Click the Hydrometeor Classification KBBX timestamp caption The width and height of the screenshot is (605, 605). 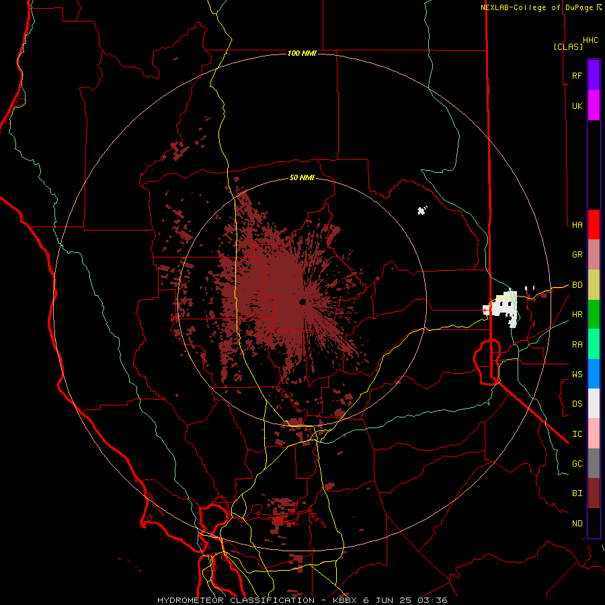[x=302, y=600]
